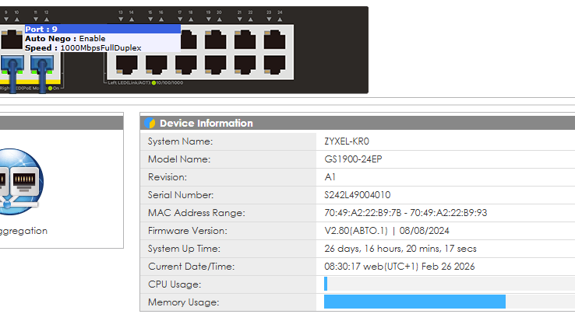Select serial number S242L49004010
The height and width of the screenshot is (314, 575).
pos(358,195)
